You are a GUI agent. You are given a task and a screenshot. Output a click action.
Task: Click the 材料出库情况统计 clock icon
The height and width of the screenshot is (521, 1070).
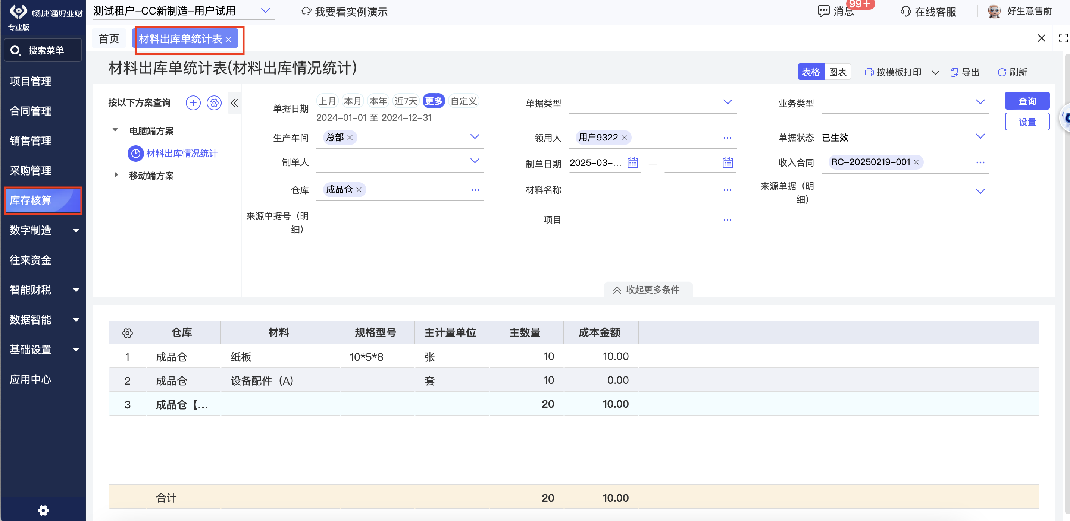135,154
